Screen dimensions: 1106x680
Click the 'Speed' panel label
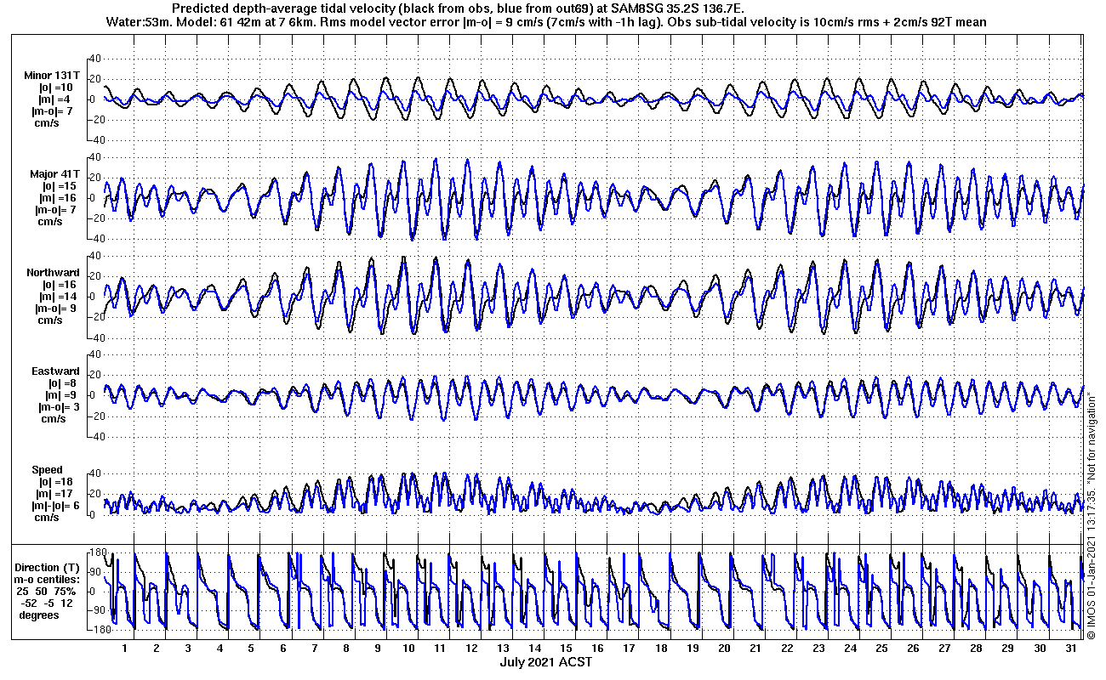coord(48,470)
